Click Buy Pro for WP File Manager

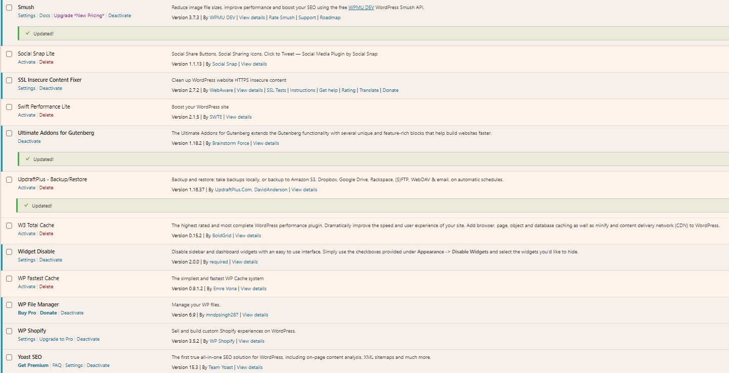(x=27, y=313)
